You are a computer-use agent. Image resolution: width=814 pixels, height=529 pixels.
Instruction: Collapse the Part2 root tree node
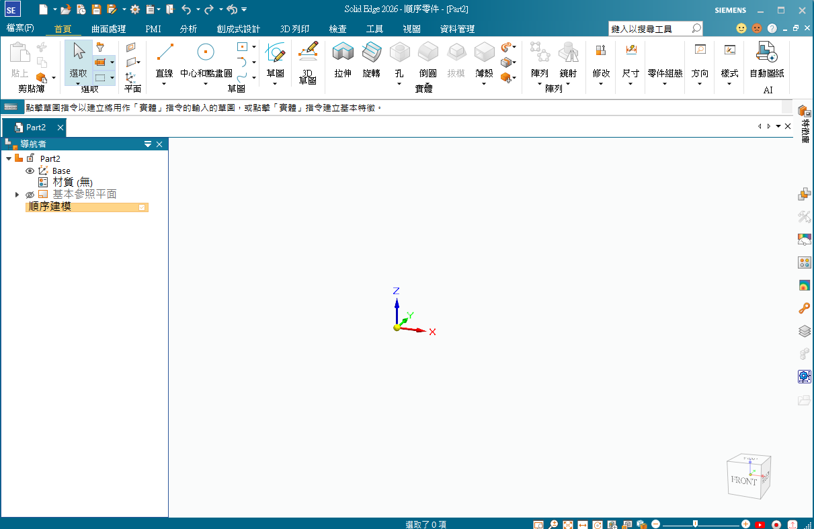click(x=9, y=158)
